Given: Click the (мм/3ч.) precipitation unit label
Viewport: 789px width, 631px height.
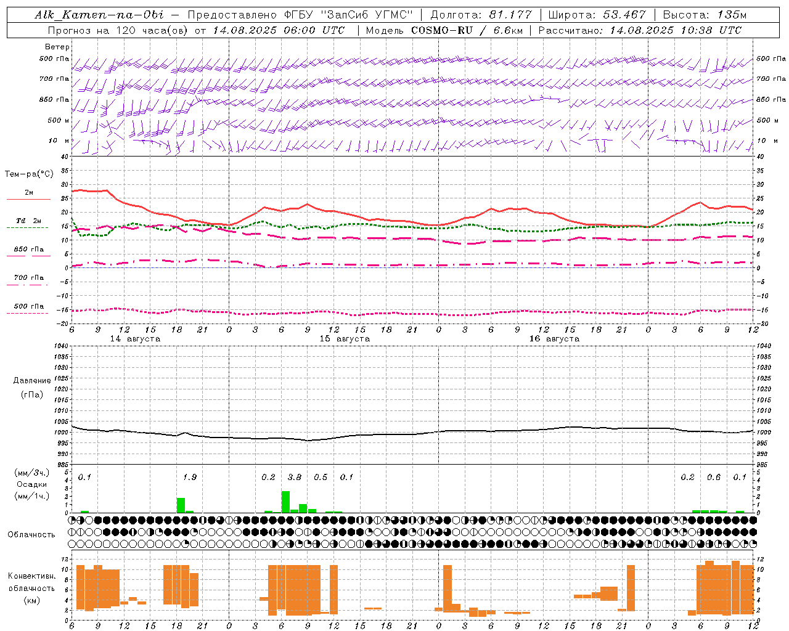Looking at the screenshot, I should click(x=32, y=473).
